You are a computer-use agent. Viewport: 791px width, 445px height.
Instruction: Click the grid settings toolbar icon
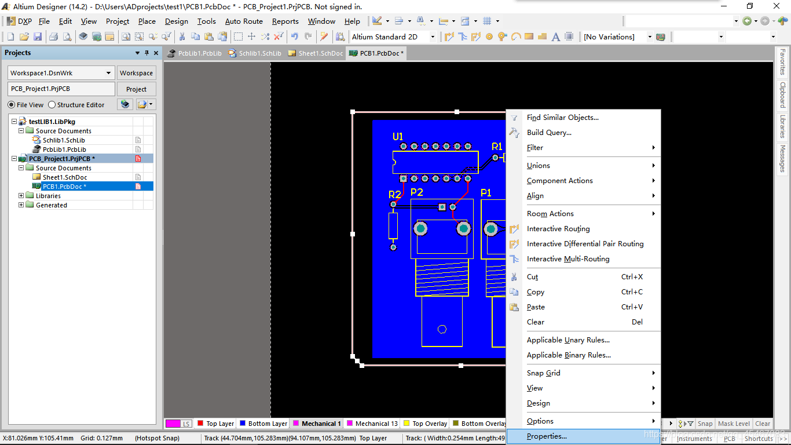(x=487, y=21)
